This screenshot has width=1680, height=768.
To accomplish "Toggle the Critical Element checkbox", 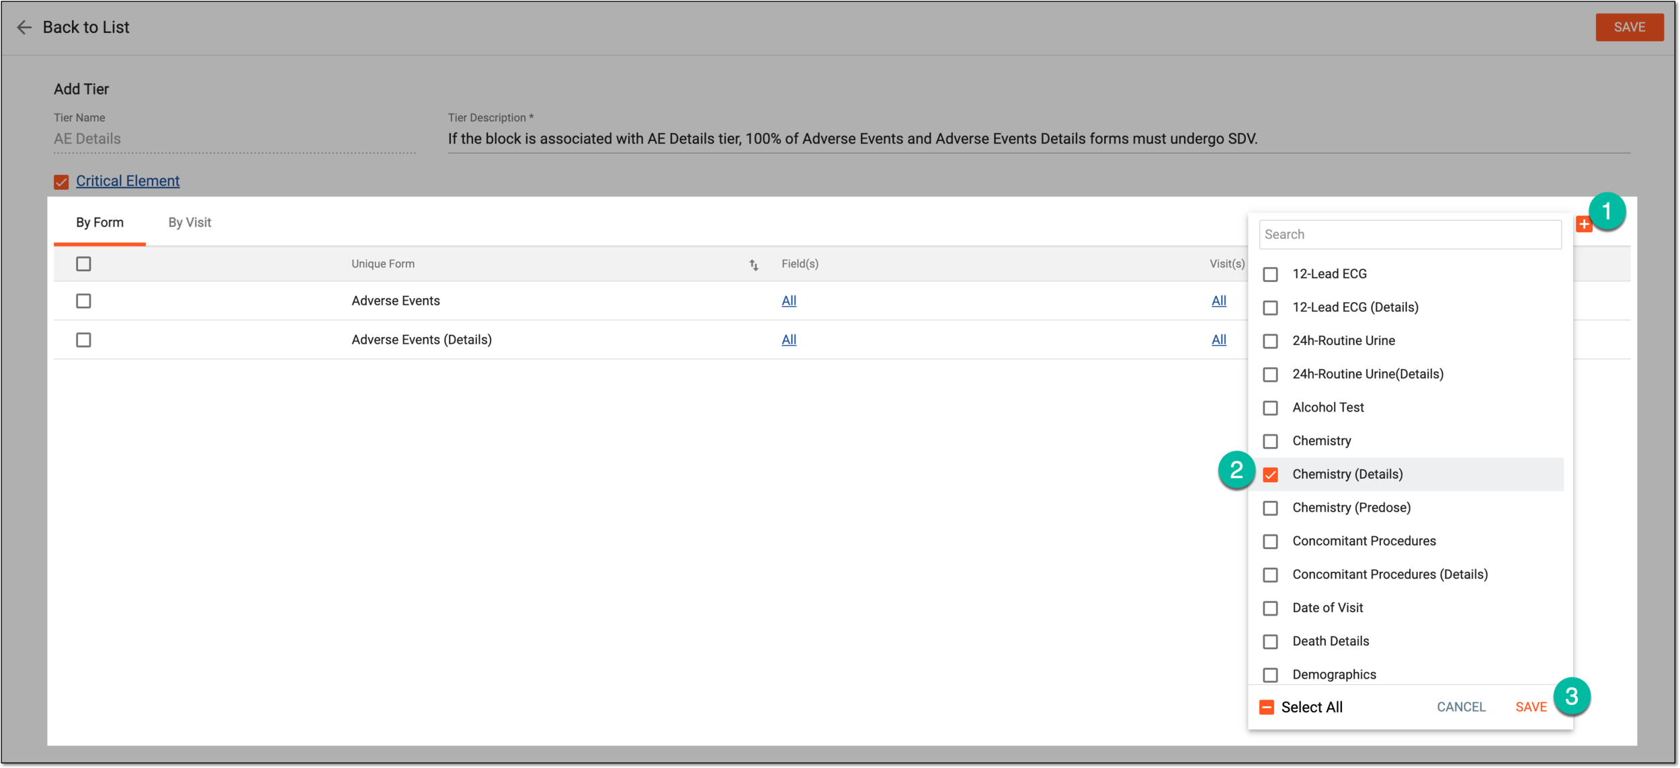I will (x=61, y=182).
